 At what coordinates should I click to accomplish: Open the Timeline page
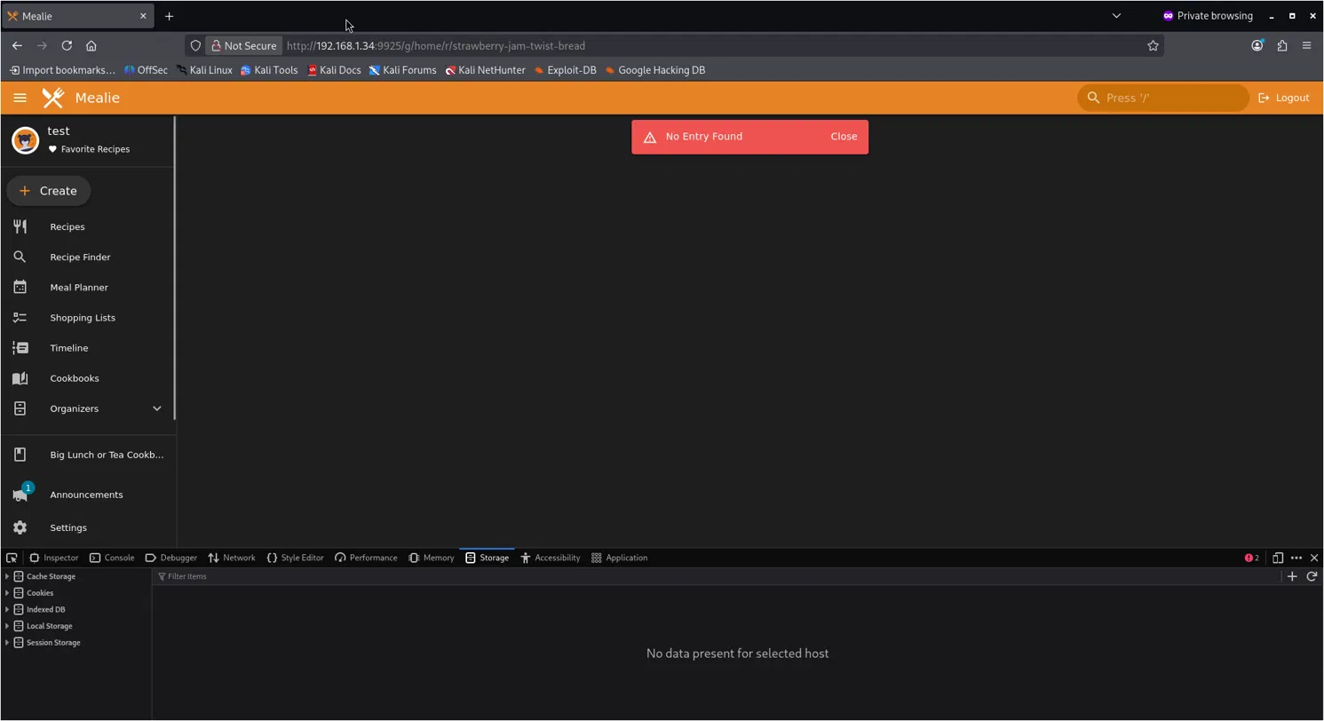pyautogui.click(x=88, y=347)
